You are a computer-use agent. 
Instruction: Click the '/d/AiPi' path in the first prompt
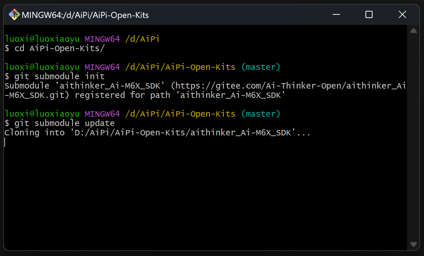click(142, 39)
